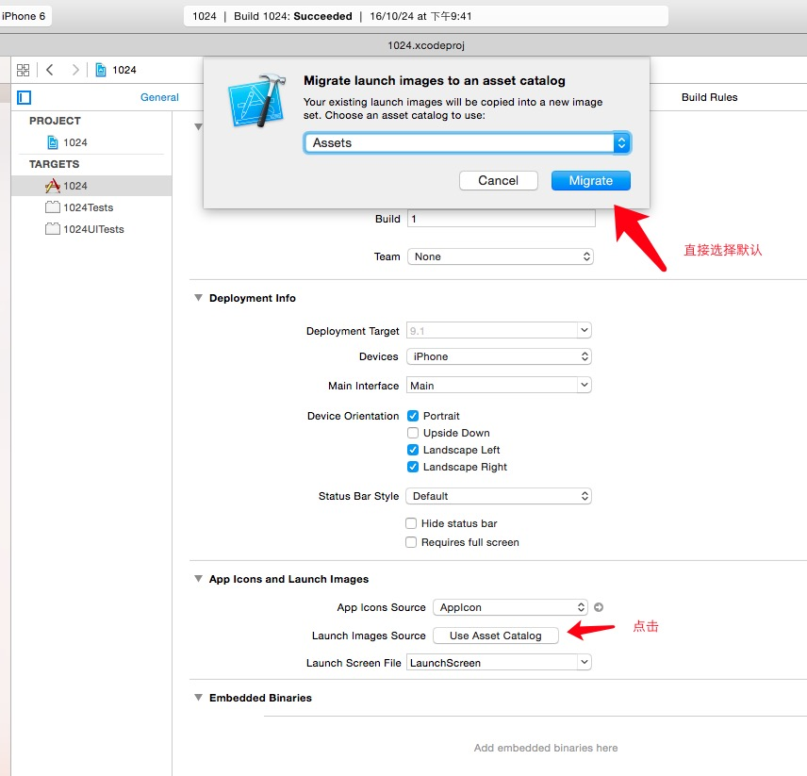Switch to the Build Rules tab
The height and width of the screenshot is (776, 807).
(709, 97)
